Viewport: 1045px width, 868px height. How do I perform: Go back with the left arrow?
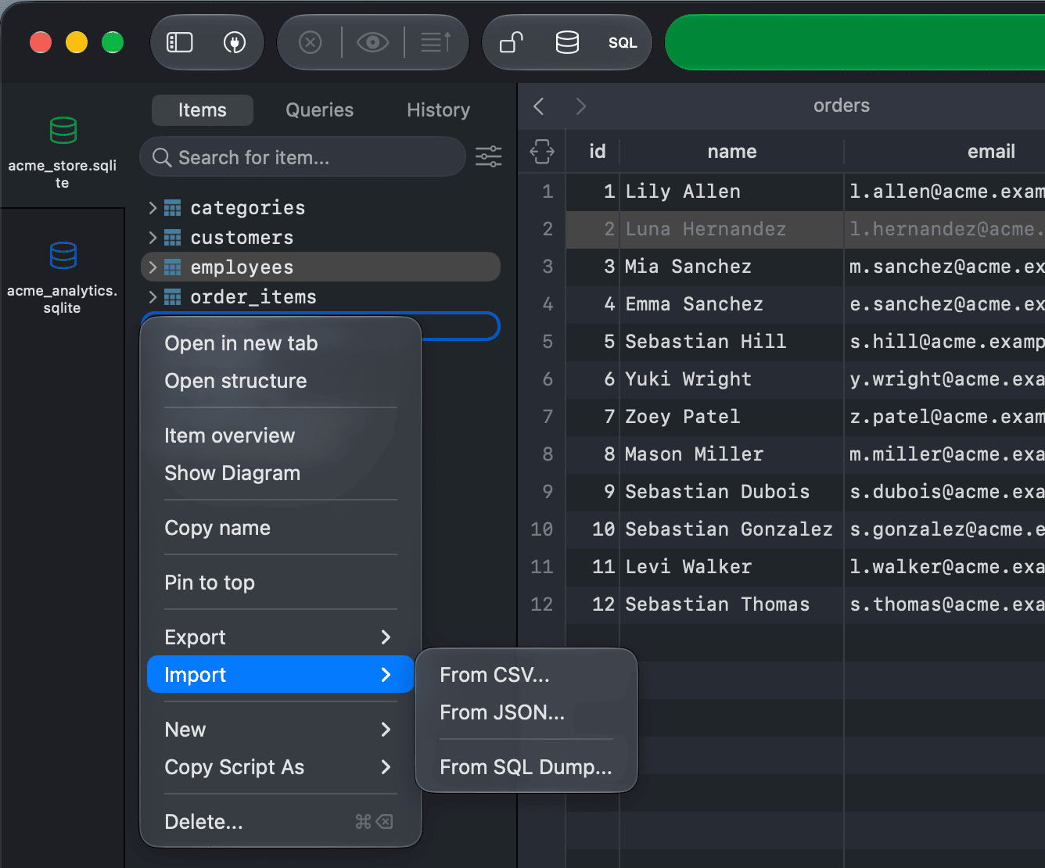pos(539,106)
